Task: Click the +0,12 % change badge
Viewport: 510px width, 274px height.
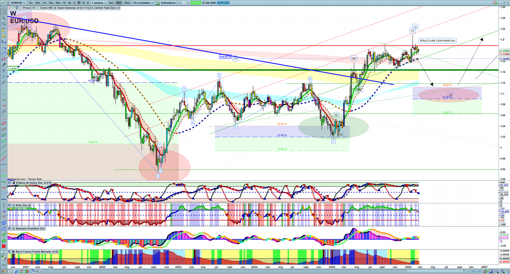Action: click(x=196, y=3)
